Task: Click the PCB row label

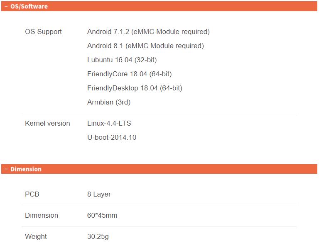Action: tap(32, 194)
